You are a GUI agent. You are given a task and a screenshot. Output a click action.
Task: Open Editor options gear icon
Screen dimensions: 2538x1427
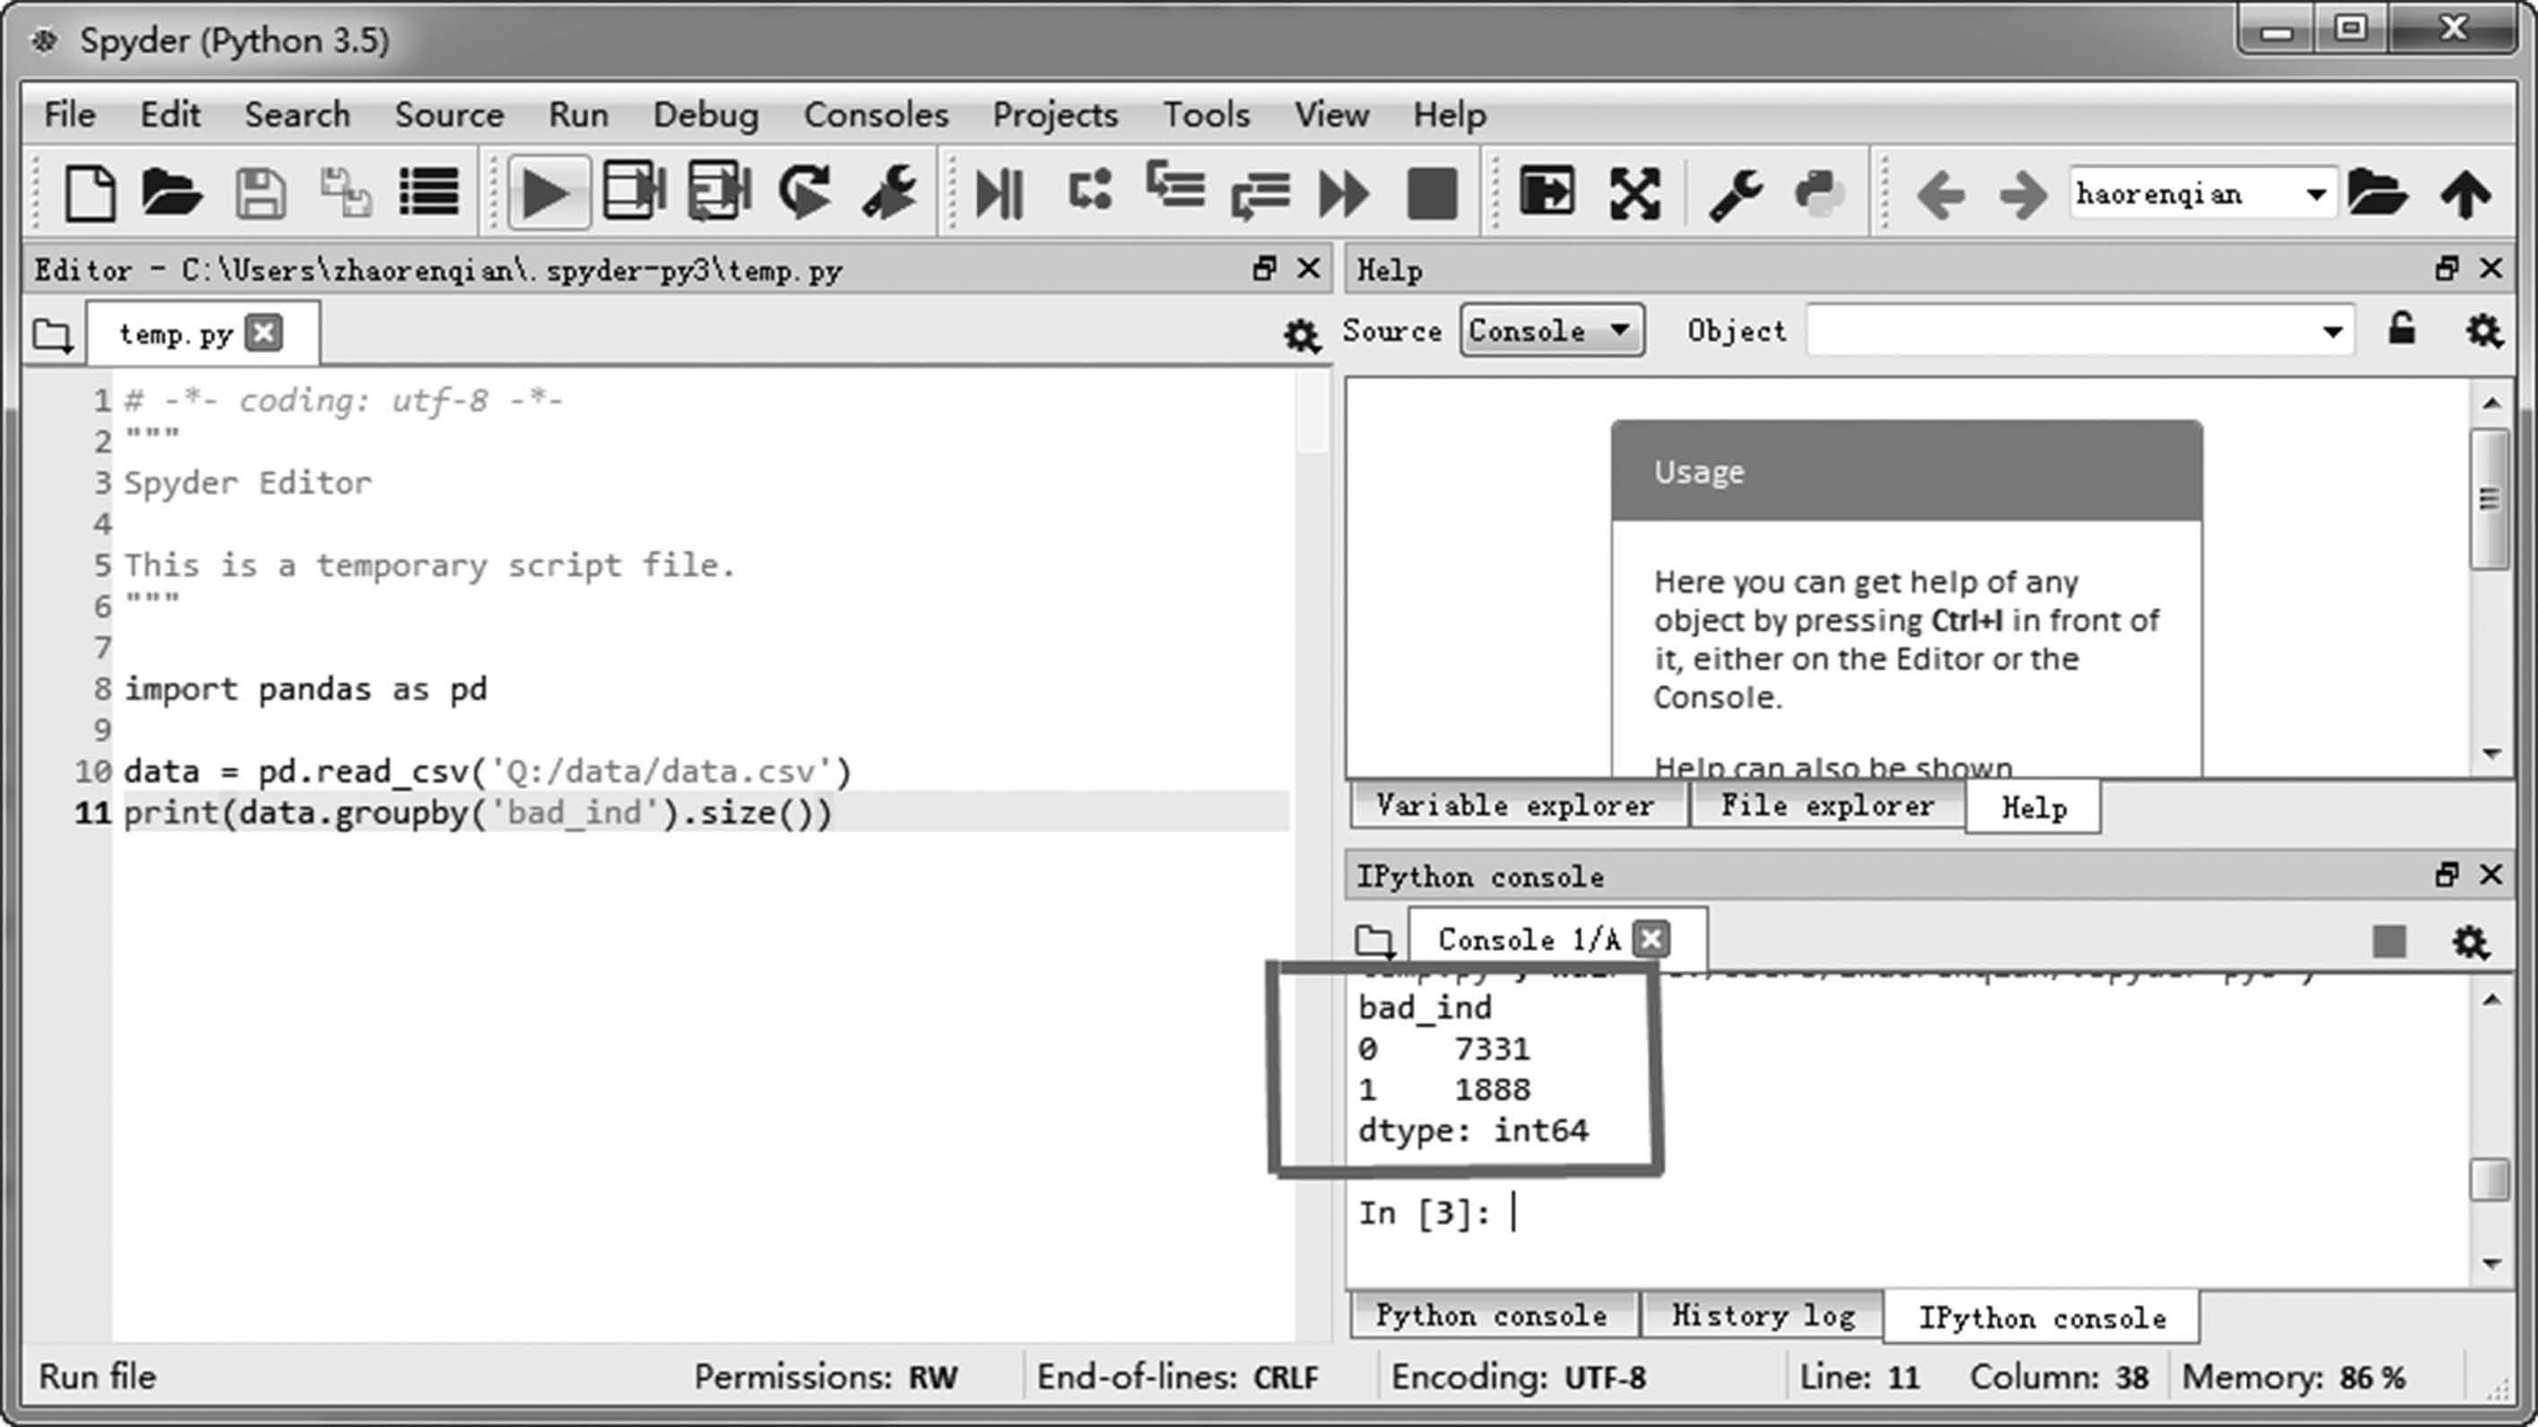(1302, 336)
